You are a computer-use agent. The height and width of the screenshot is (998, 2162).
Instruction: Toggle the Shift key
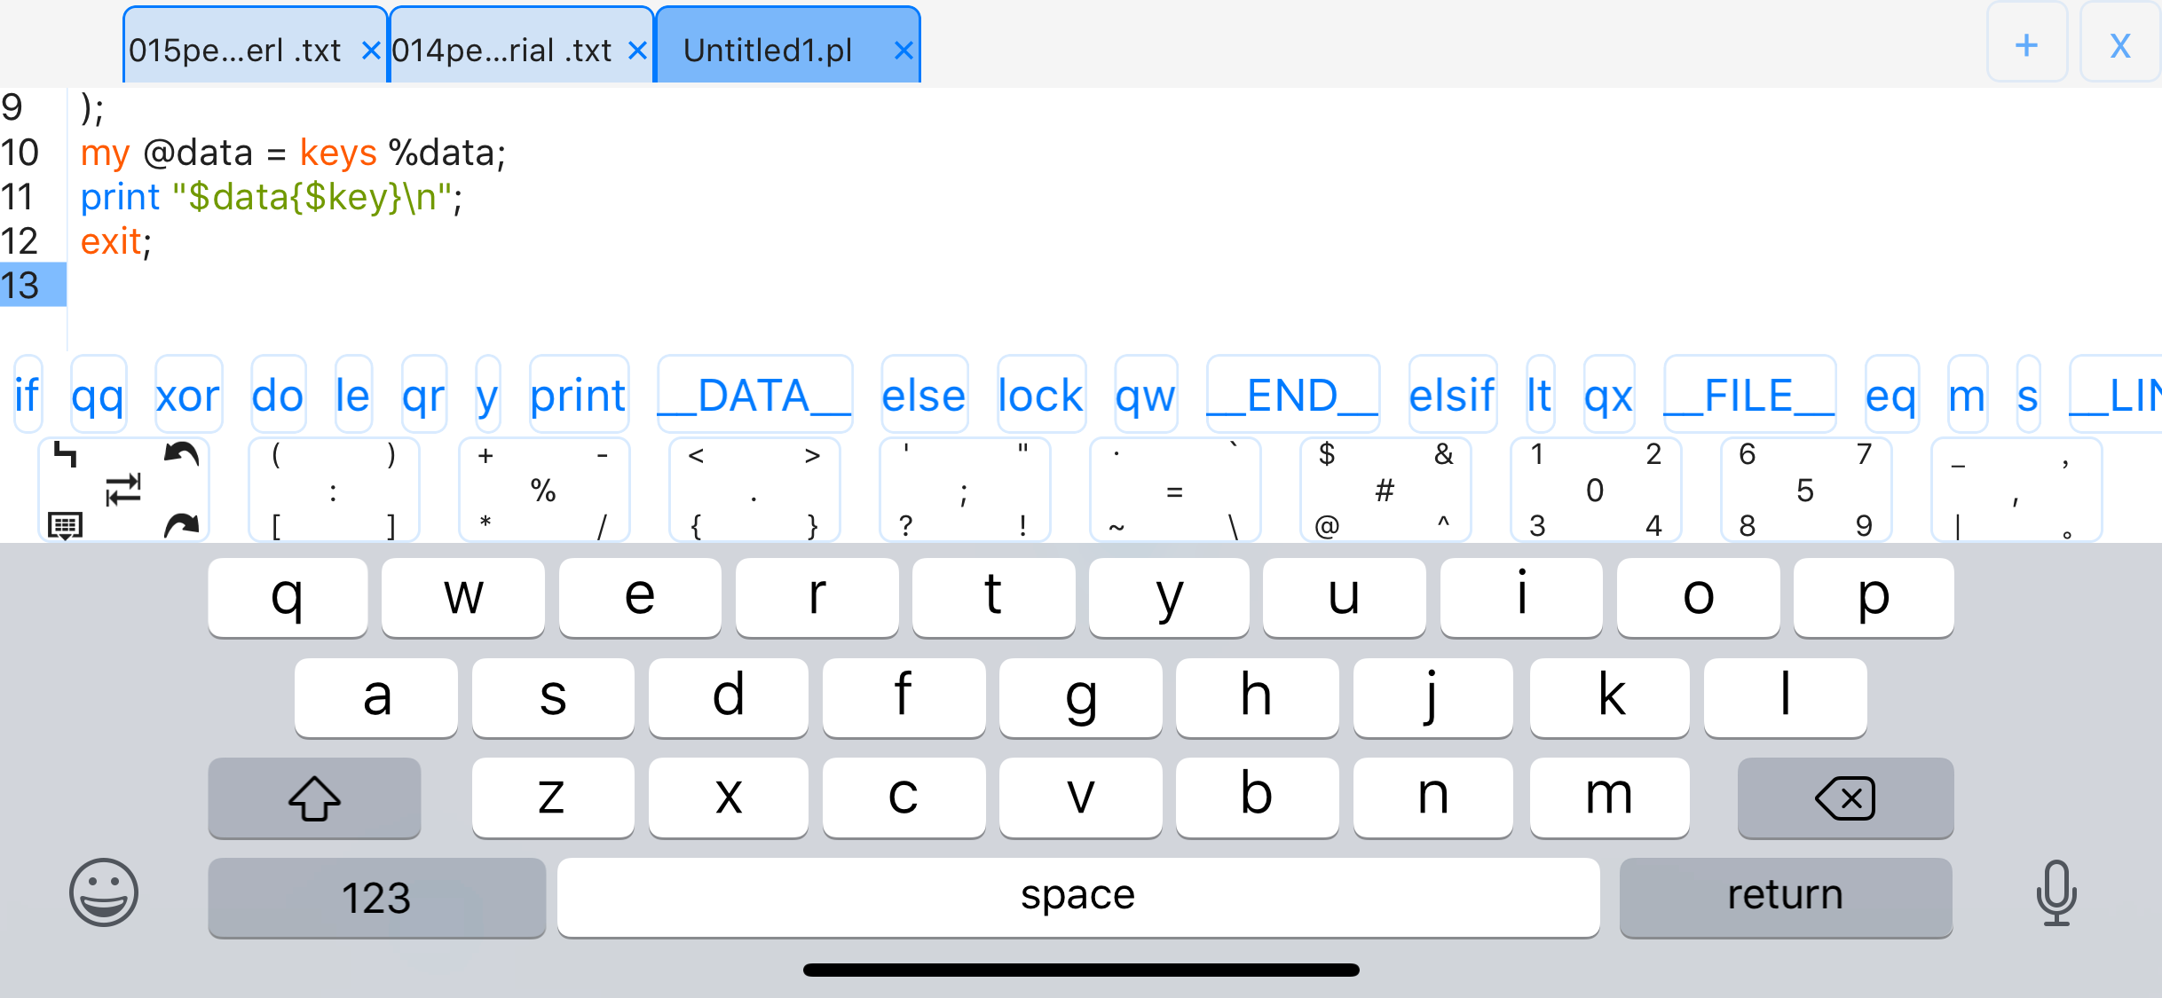tap(313, 798)
